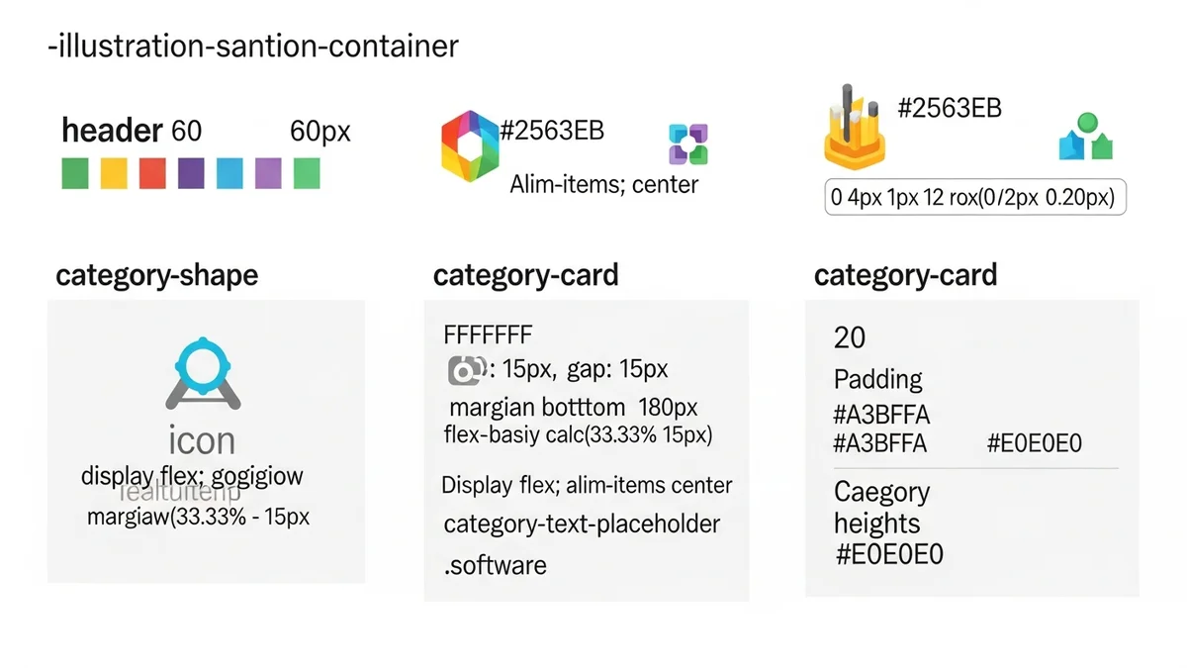Screen dimensions: 1187x668
Task: Click the Alim-items; center text
Action: (x=603, y=184)
